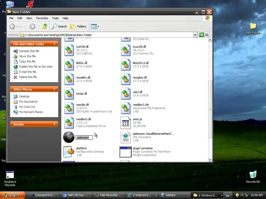Select the mozalloc.dll file icon
266x199 pixels.
pyautogui.click(x=69, y=79)
